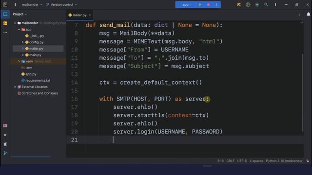Collapse the app folder

pos(19,29)
